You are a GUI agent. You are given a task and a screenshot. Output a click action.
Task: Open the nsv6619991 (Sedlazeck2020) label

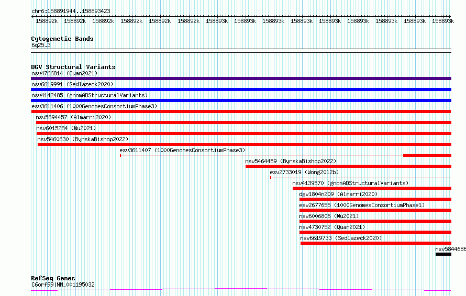[x=72, y=84]
